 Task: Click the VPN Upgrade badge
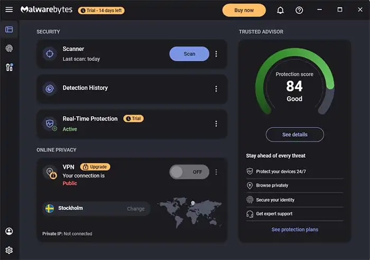click(95, 167)
